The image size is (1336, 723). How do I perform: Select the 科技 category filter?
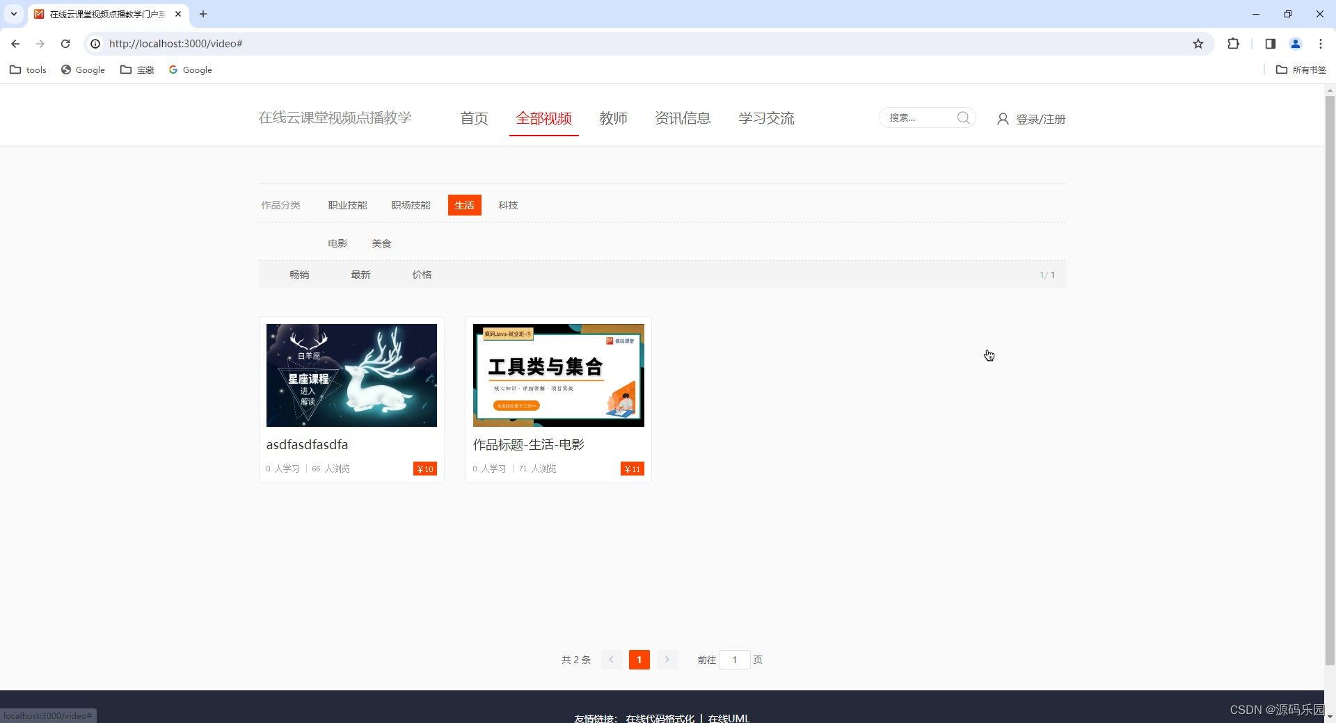(x=508, y=205)
